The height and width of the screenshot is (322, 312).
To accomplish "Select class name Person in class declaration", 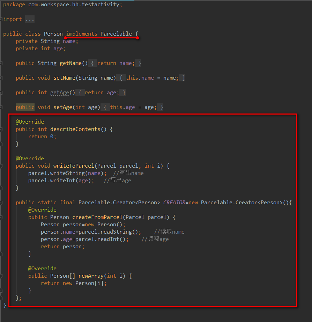I will (x=53, y=34).
